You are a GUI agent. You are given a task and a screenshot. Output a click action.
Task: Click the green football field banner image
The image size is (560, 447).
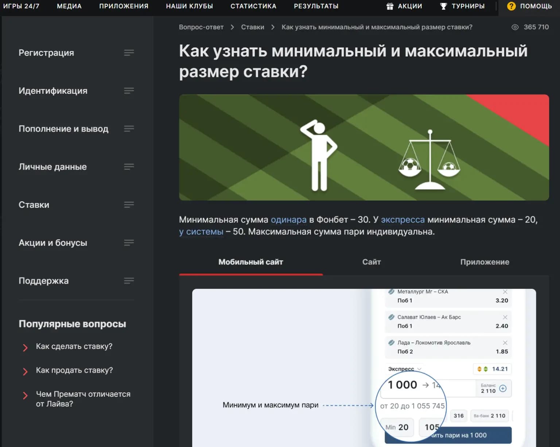(x=364, y=147)
